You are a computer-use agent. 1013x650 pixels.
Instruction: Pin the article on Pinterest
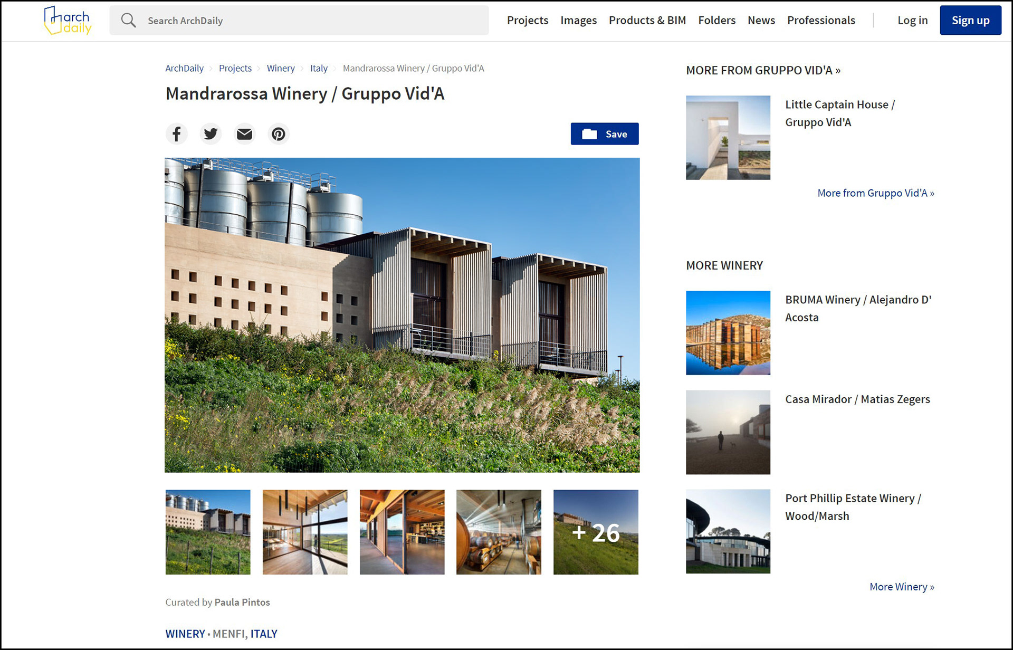278,134
